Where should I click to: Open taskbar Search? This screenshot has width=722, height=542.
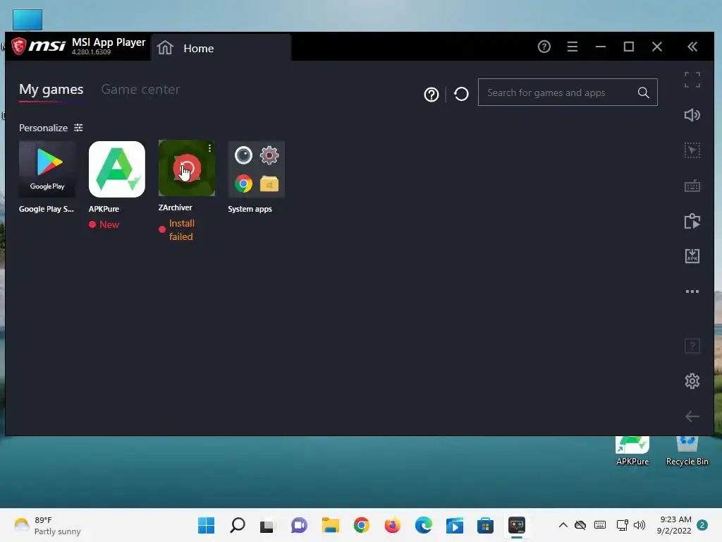(237, 525)
